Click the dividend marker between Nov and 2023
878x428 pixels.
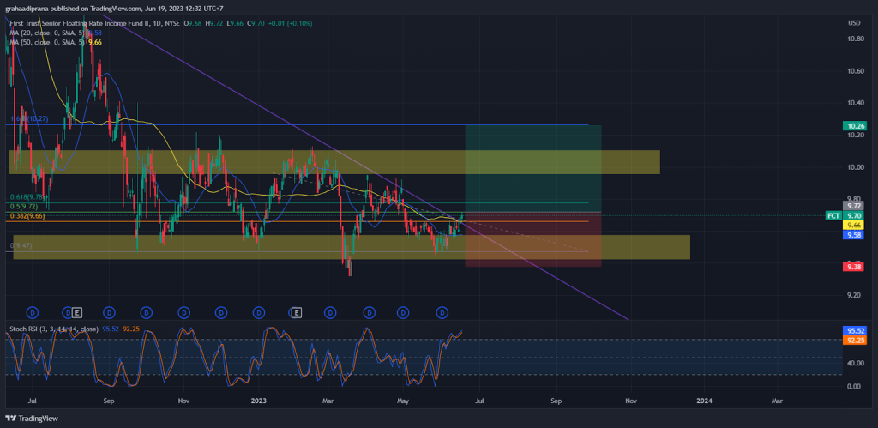(x=221, y=312)
